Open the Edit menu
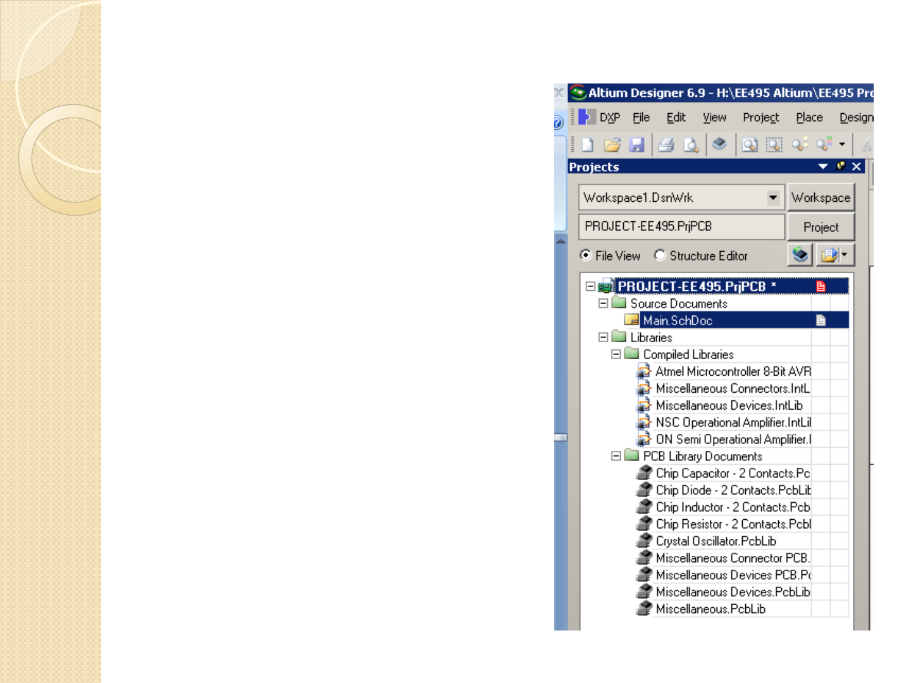 tap(676, 118)
